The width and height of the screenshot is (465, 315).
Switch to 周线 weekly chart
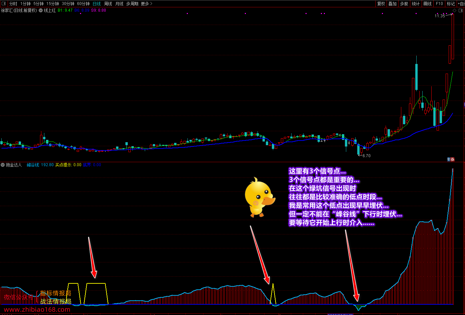click(108, 4)
